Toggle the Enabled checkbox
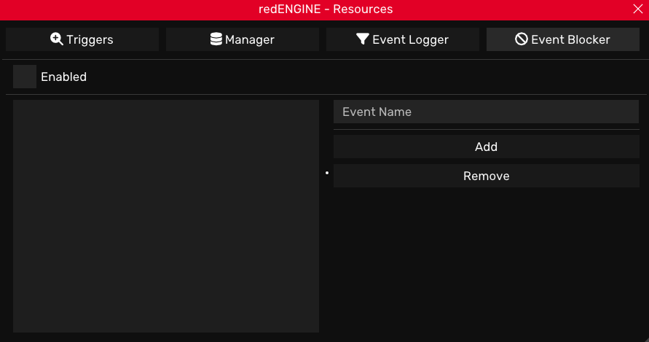649x342 pixels. click(x=25, y=77)
